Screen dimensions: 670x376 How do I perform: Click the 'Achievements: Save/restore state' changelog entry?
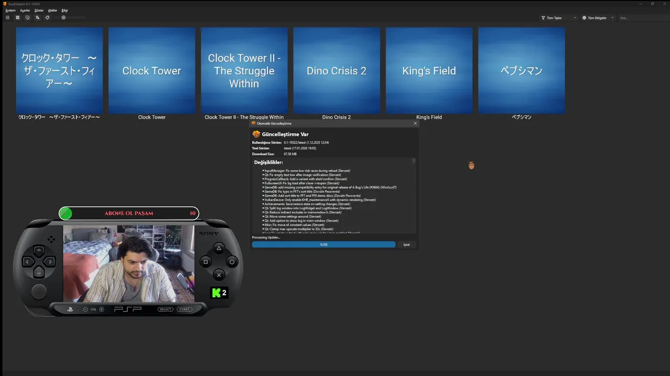(307, 204)
